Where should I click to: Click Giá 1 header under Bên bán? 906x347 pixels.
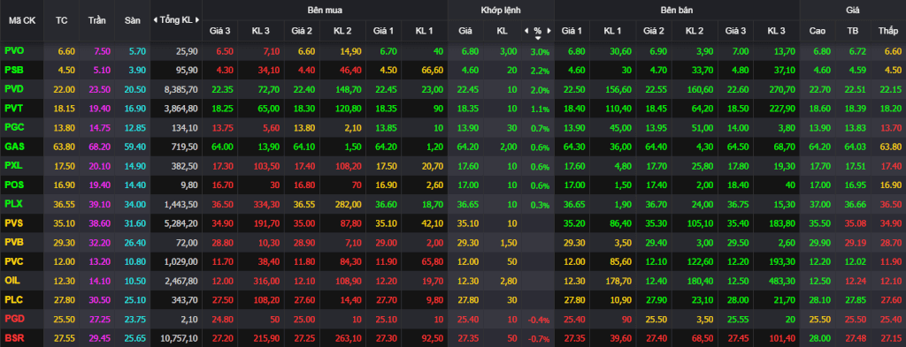click(x=572, y=31)
